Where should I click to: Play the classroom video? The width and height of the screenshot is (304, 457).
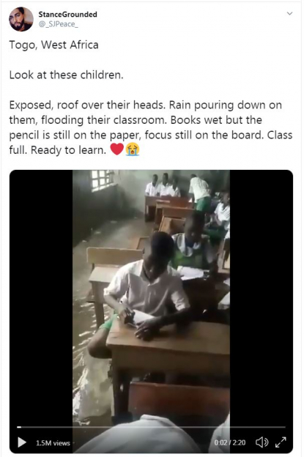[x=22, y=442]
